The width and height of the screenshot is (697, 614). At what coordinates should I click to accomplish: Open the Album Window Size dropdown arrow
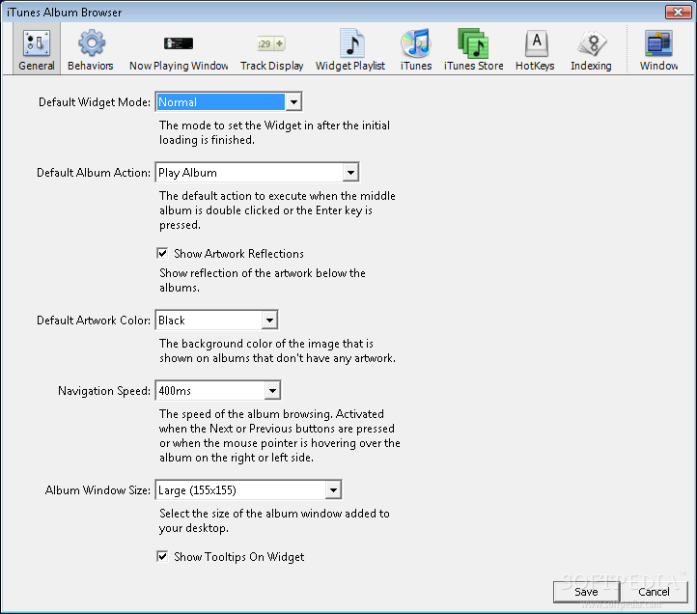(333, 490)
